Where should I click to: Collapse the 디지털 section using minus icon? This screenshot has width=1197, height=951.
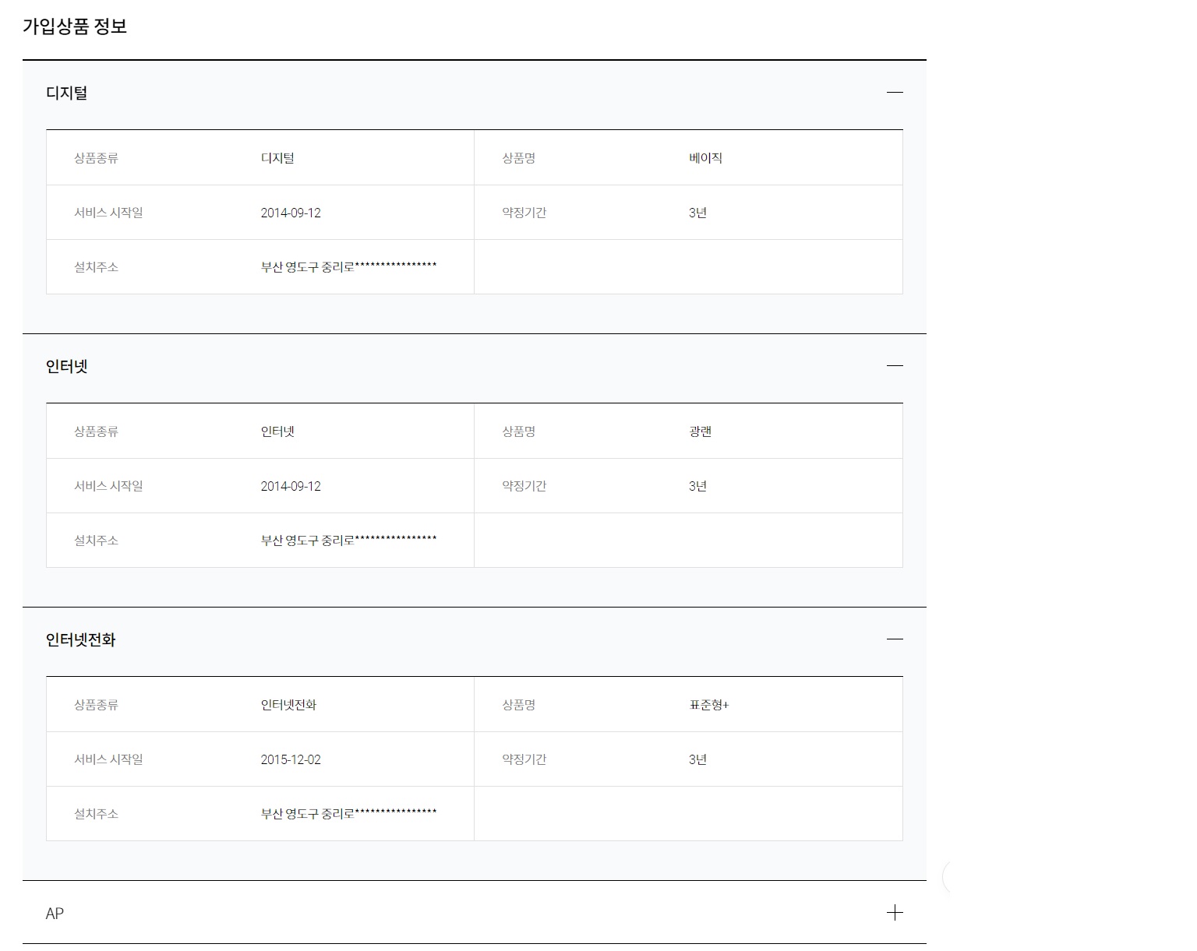point(895,93)
